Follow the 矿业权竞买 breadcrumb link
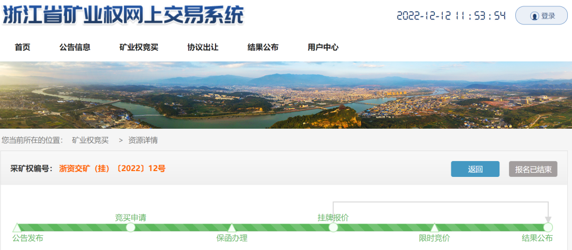Image resolution: width=572 pixels, height=250 pixels. pos(90,140)
